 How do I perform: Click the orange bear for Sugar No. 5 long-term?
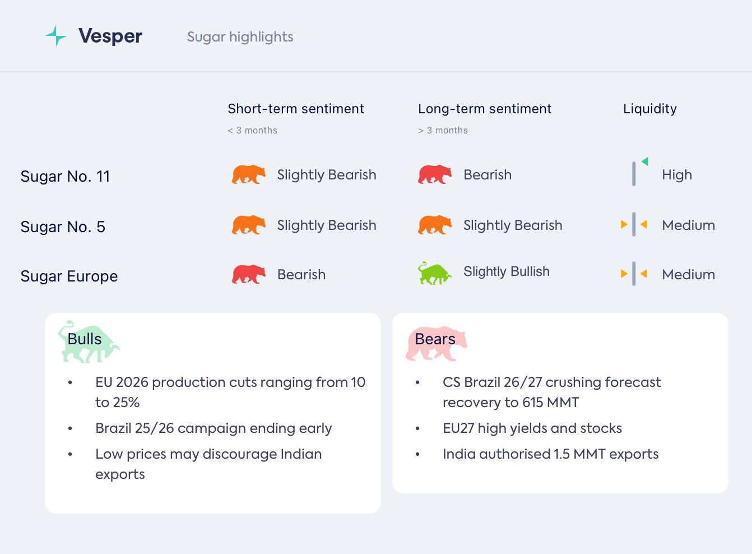(x=434, y=225)
